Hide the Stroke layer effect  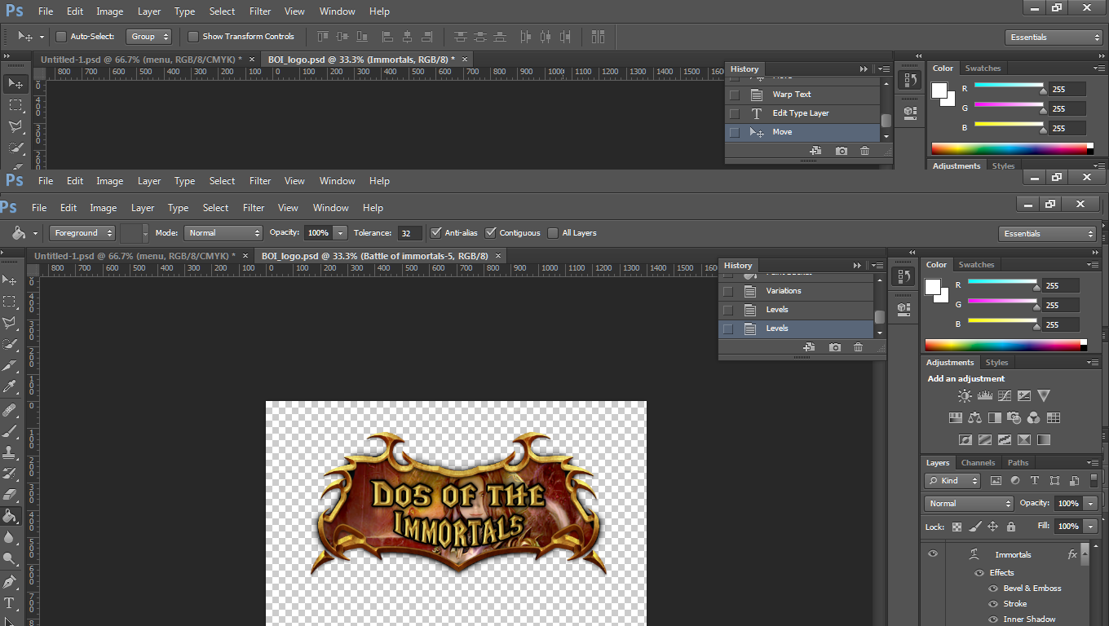coord(993,604)
